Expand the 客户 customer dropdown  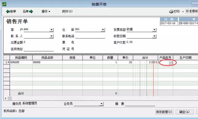pos(52,30)
